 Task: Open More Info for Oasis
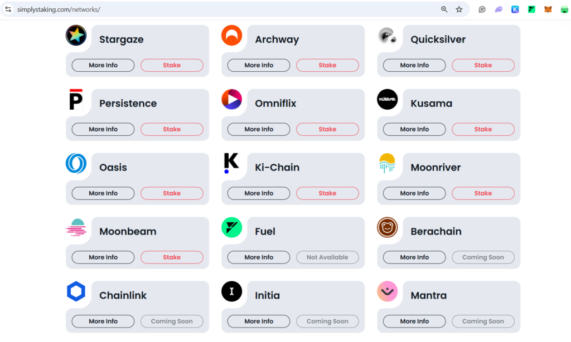point(103,193)
